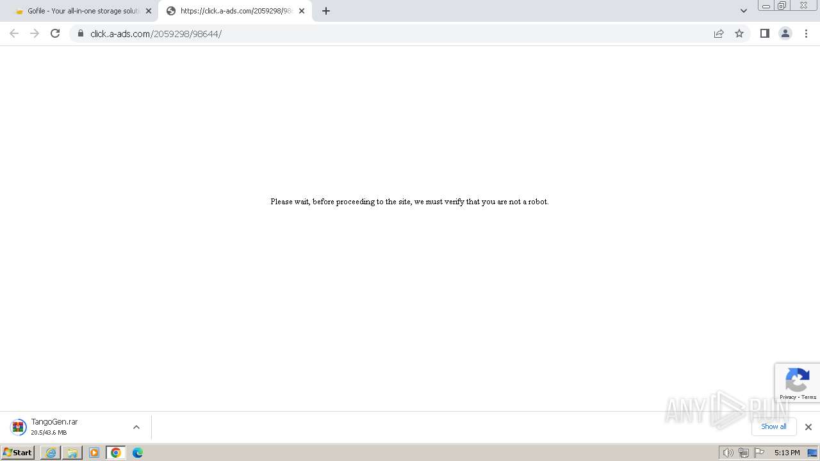Open the Windows Start menu

[x=17, y=453]
